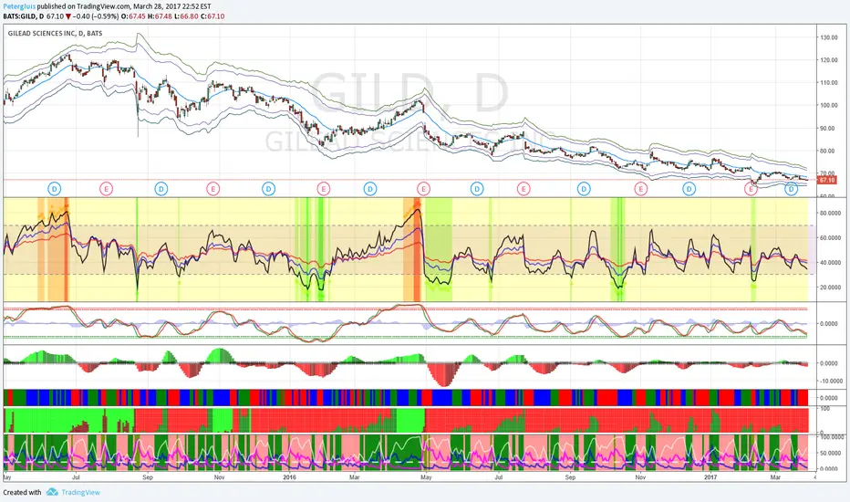Click the 130.00 price axis label
The image size is (850, 502).
pyautogui.click(x=829, y=37)
